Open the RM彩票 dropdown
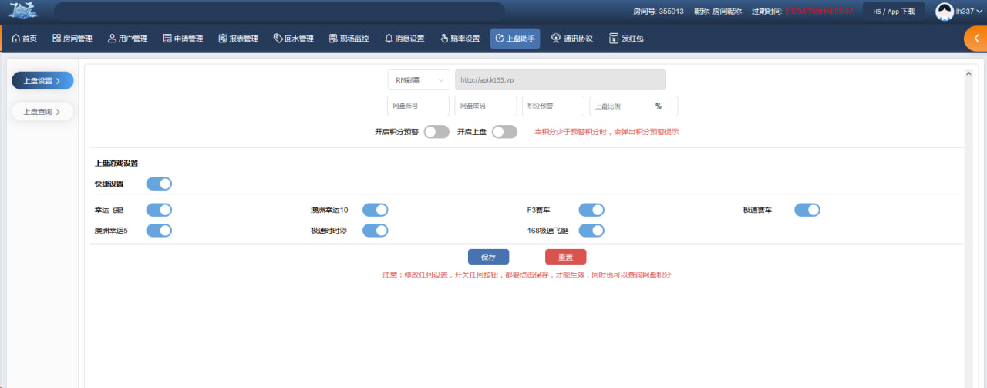The width and height of the screenshot is (987, 388). (x=419, y=80)
